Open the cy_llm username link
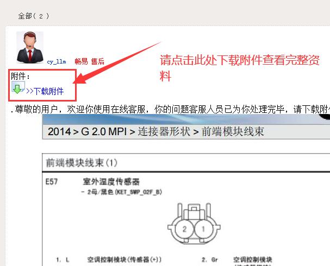This screenshot has height=266, width=330. (x=57, y=61)
